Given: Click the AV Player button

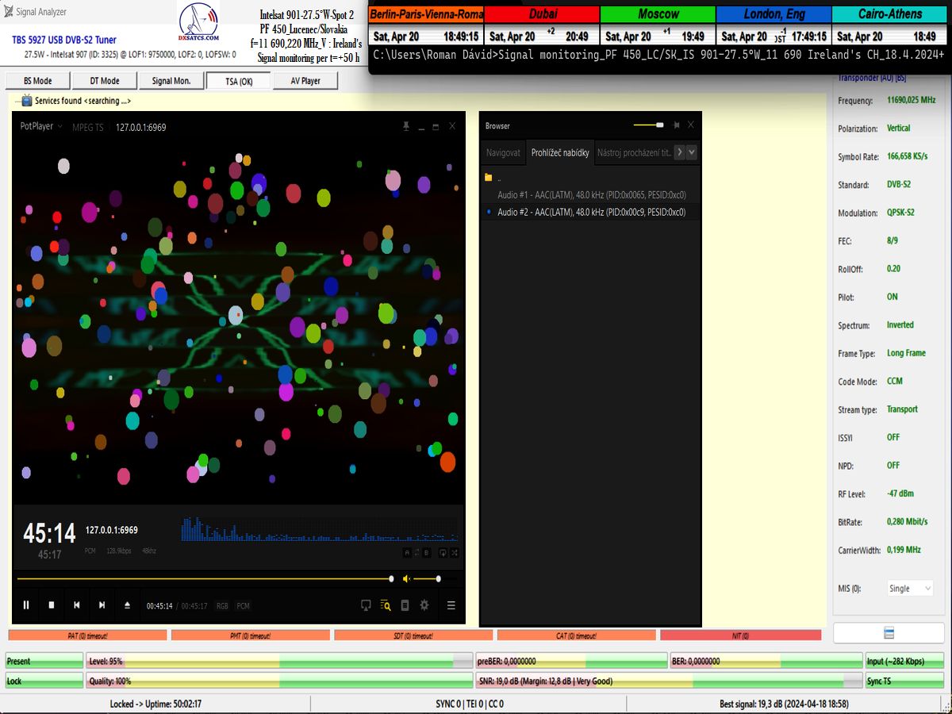Looking at the screenshot, I should (305, 81).
